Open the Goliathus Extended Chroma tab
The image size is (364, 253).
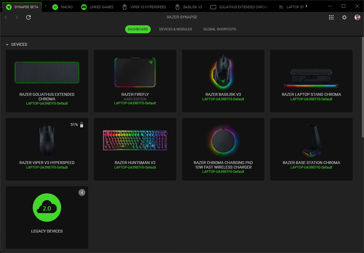point(240,7)
